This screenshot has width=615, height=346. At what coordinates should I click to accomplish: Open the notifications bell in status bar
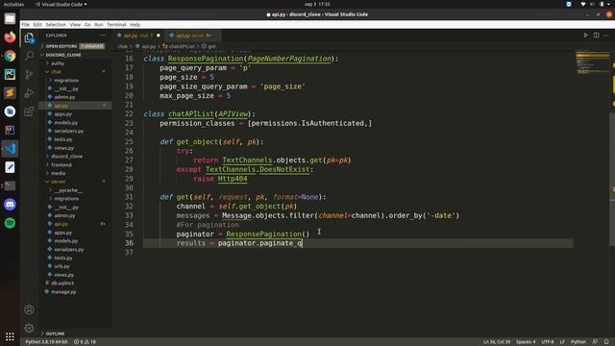tap(606, 342)
